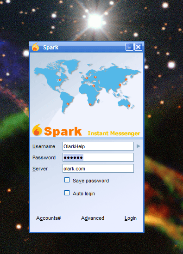Click the Server label
Screen dimensions: 183x254
tap(40, 169)
